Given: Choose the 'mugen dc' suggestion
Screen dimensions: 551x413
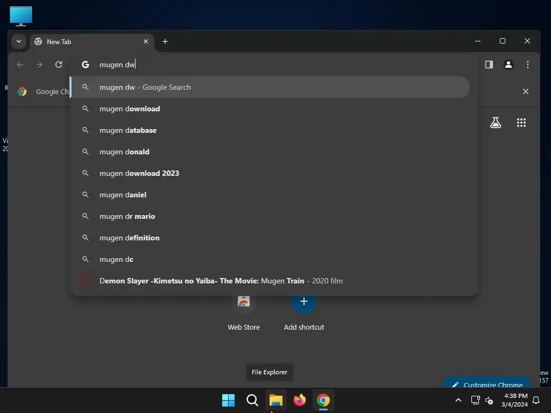Looking at the screenshot, I should [x=270, y=259].
